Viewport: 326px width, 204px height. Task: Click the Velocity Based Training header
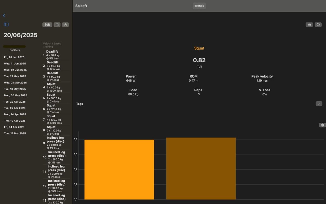(52, 45)
